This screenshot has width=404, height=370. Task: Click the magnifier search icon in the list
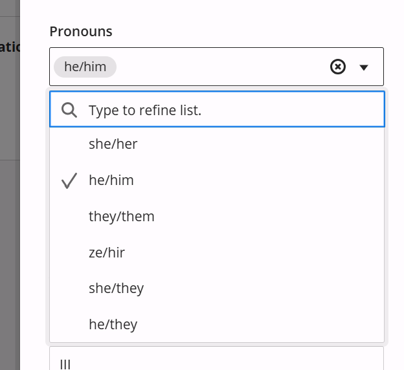(69, 110)
